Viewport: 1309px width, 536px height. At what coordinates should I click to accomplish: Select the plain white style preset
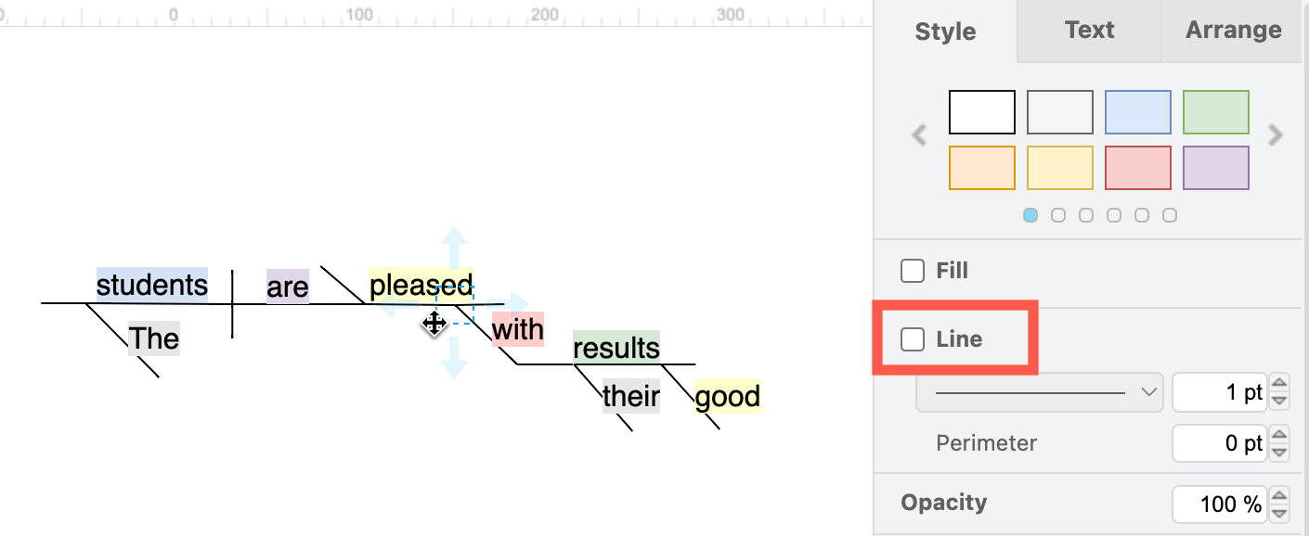[x=981, y=111]
